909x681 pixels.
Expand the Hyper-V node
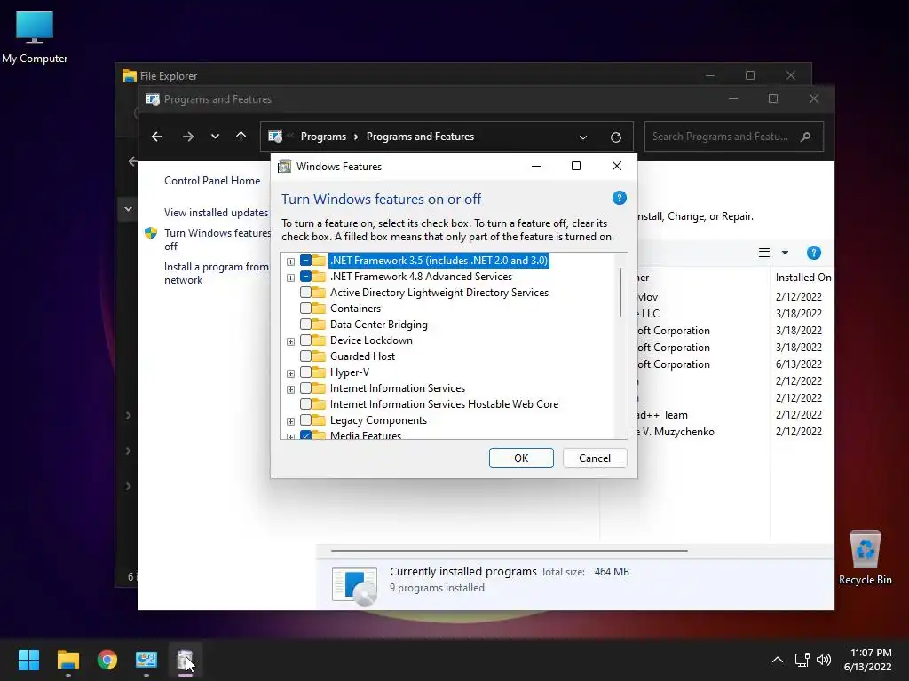[290, 373]
